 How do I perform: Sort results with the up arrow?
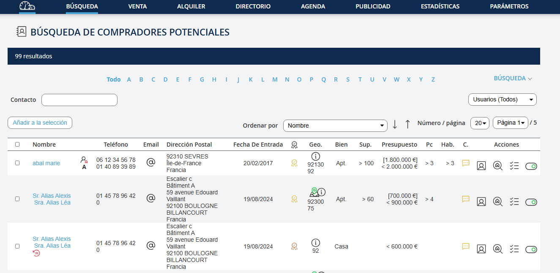pyautogui.click(x=407, y=124)
